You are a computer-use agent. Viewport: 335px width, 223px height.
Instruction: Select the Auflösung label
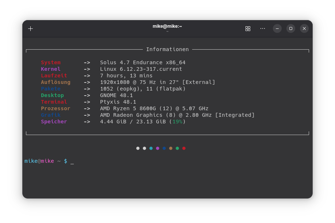pos(56,82)
